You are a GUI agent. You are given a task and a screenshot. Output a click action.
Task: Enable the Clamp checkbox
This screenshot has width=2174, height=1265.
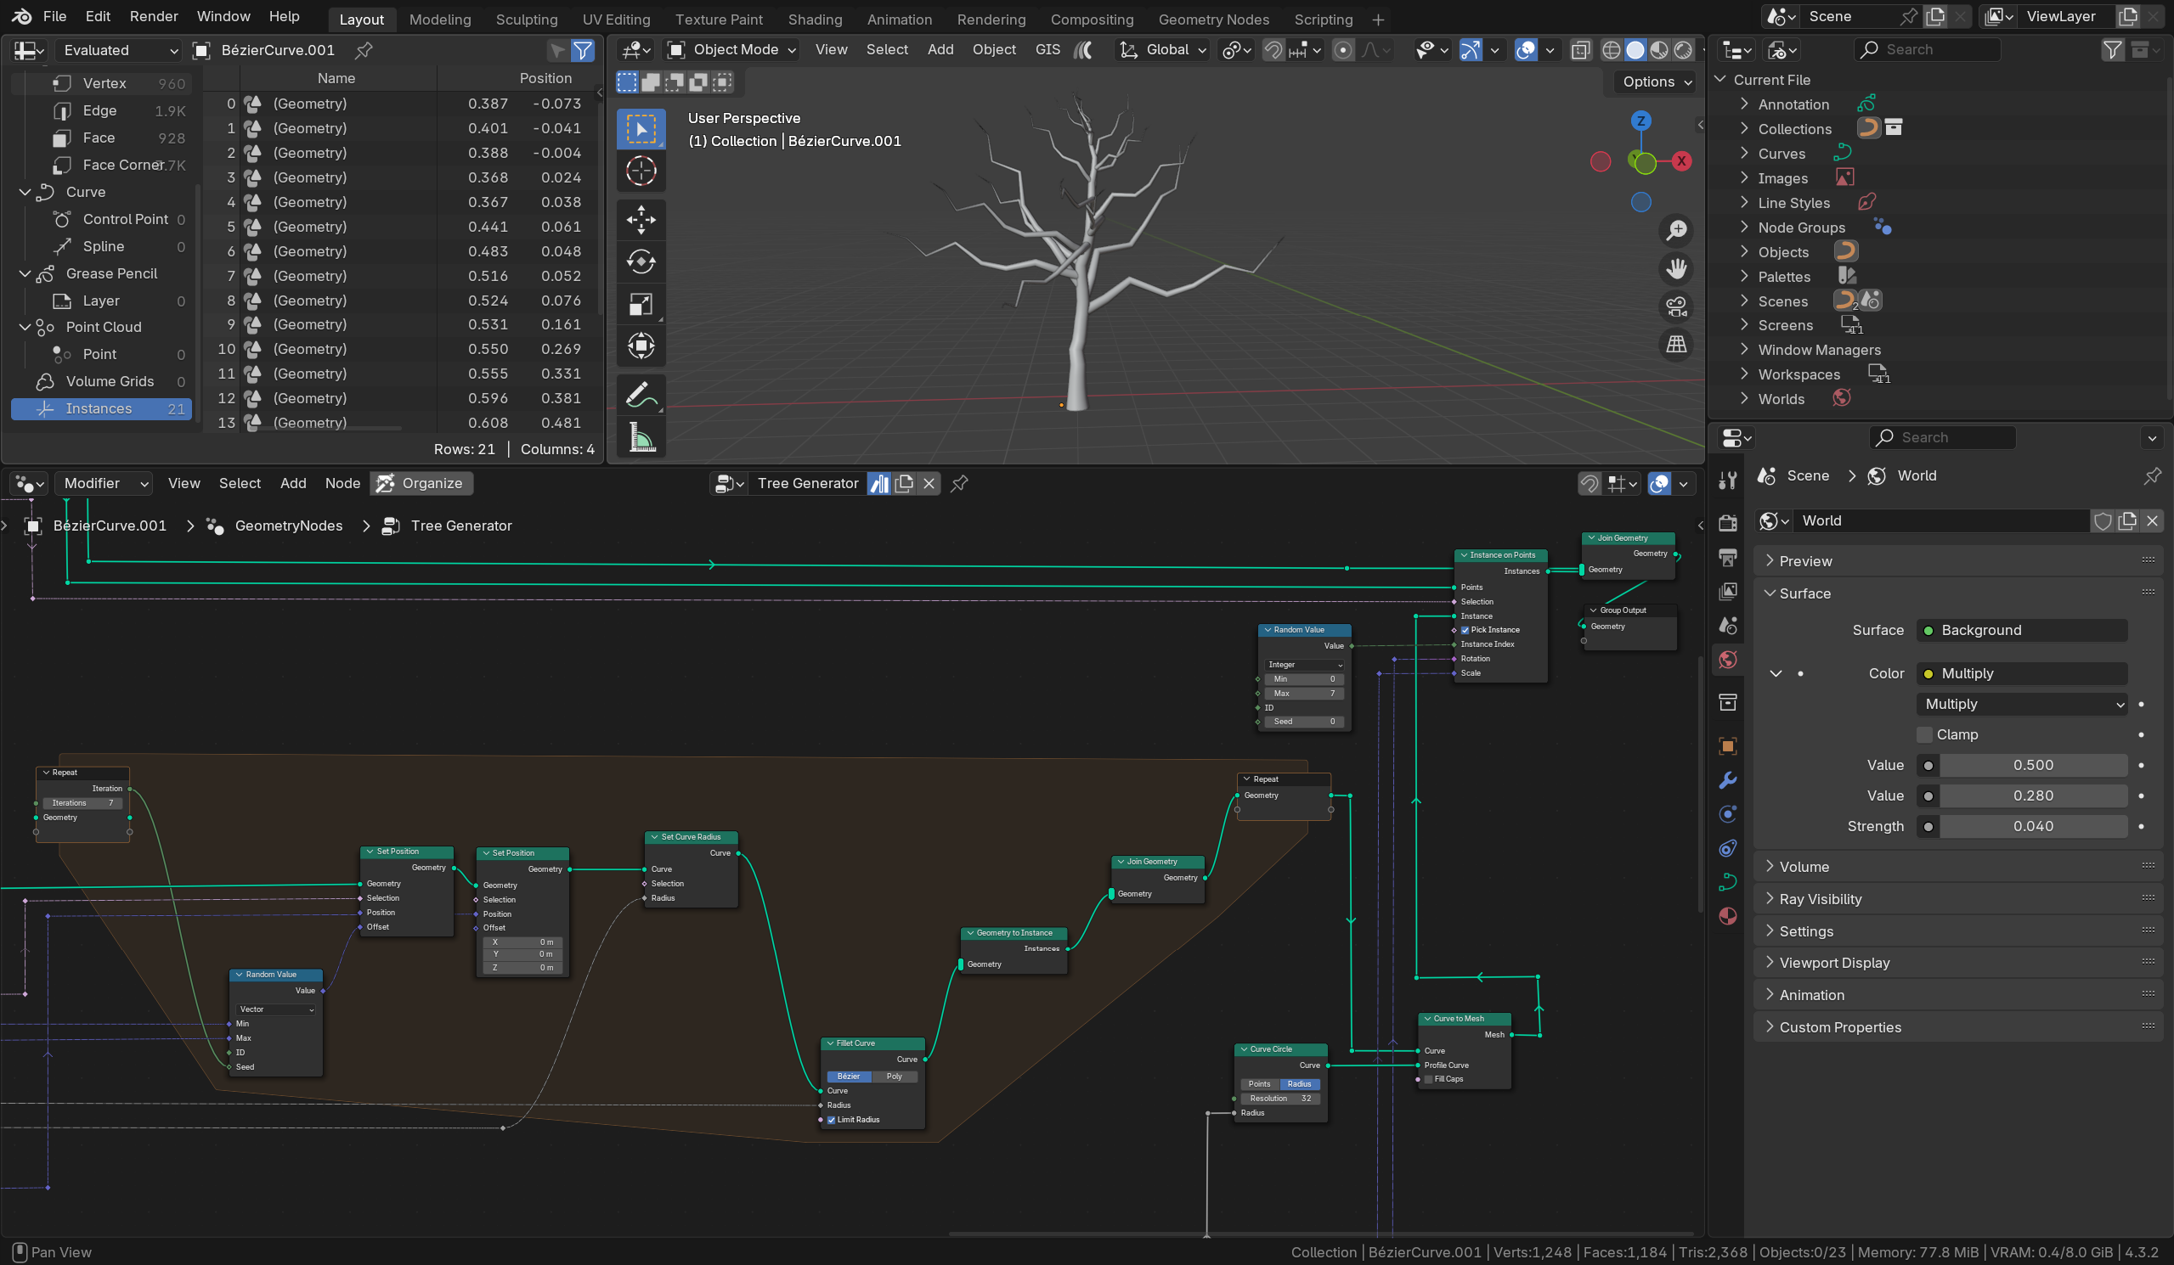[x=1924, y=734]
